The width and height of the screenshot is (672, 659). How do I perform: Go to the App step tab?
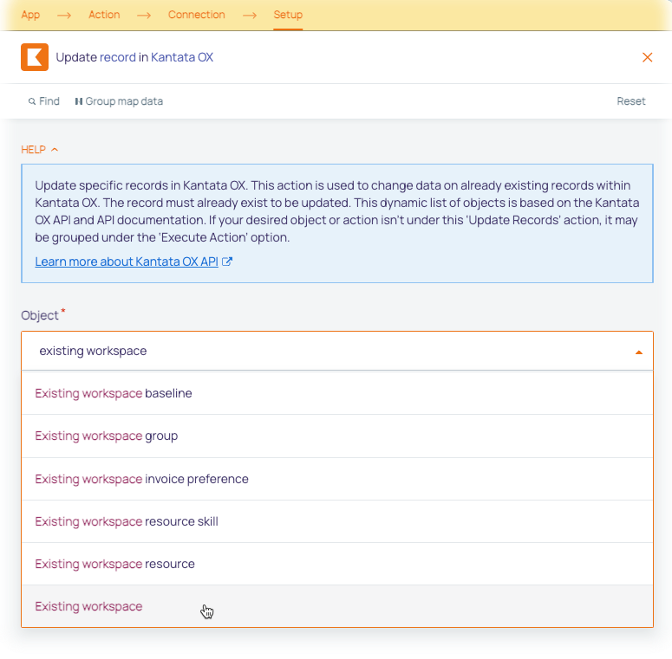(30, 15)
